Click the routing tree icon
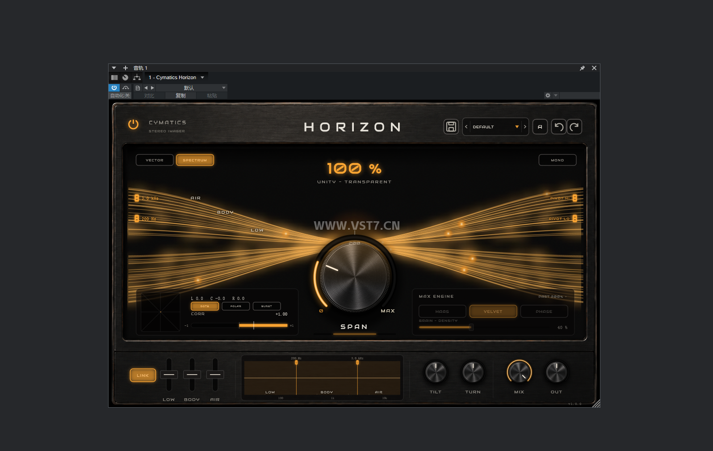713x451 pixels. [x=137, y=77]
